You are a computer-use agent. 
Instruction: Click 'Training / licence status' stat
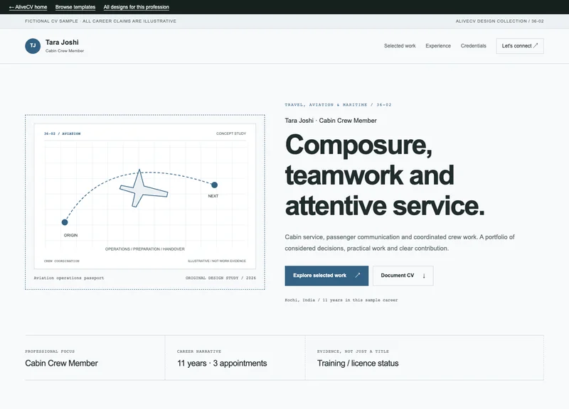click(358, 363)
